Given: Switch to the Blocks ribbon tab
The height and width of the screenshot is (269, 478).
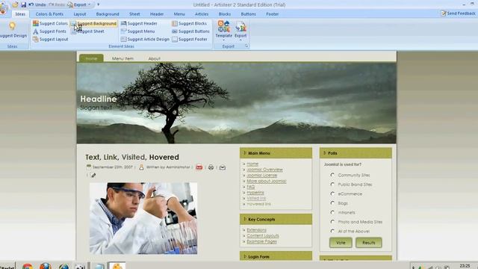Looking at the screenshot, I should coord(225,14).
